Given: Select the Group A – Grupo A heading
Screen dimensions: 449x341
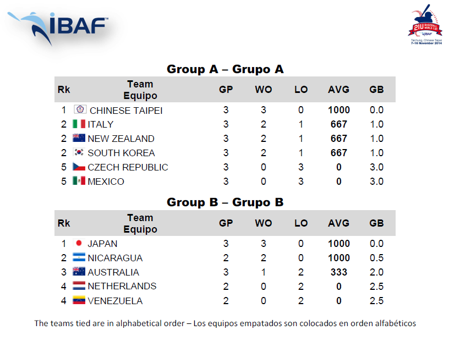Looking at the screenshot, I should [225, 69].
